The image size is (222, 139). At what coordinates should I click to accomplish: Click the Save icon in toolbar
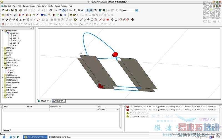coord(12,10)
